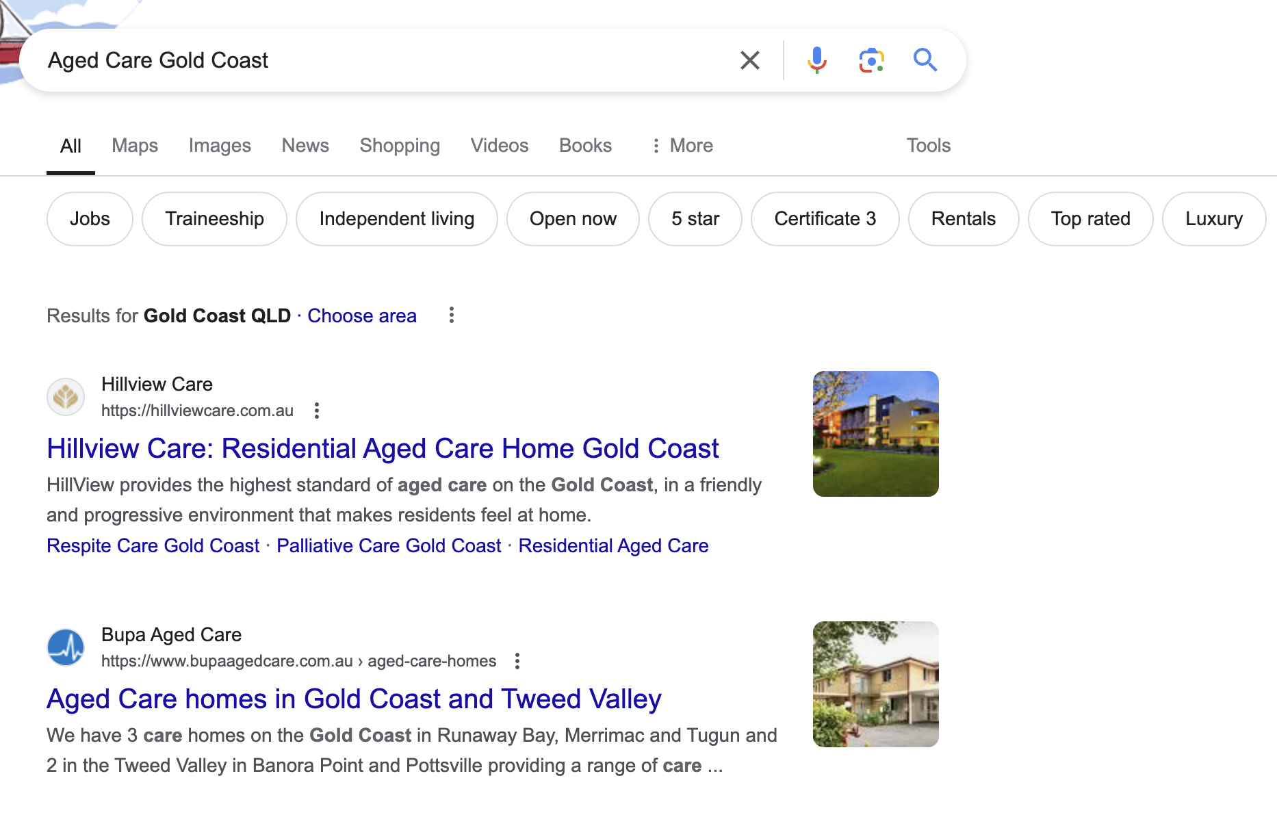The width and height of the screenshot is (1277, 828).
Task: Switch to the Images tab
Action: click(220, 146)
